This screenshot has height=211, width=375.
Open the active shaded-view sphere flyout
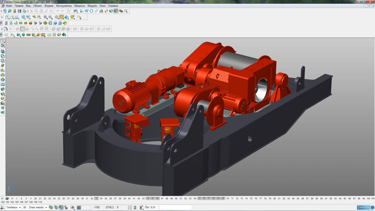pos(62,17)
